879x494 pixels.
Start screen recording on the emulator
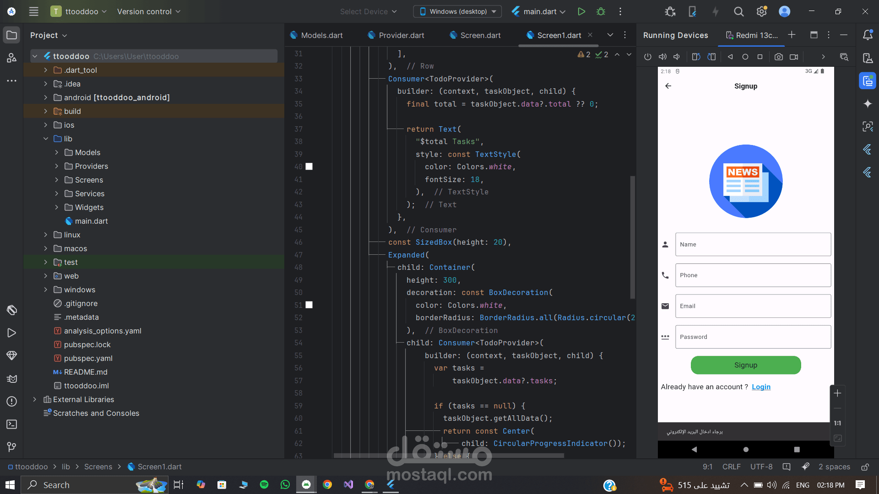(794, 56)
